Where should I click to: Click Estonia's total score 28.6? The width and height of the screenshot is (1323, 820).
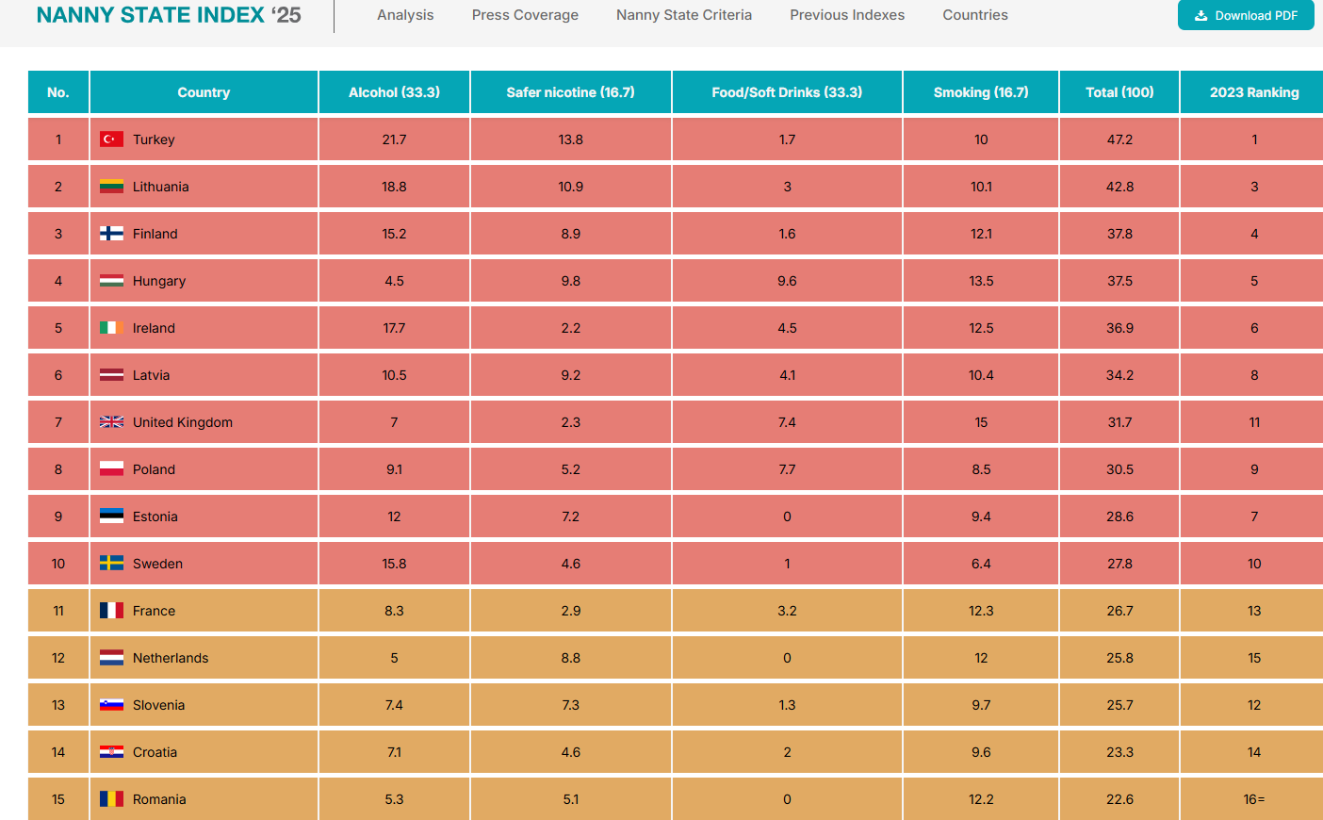click(x=1119, y=517)
